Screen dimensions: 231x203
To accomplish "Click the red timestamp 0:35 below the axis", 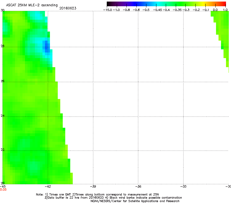I will click(3, 190).
